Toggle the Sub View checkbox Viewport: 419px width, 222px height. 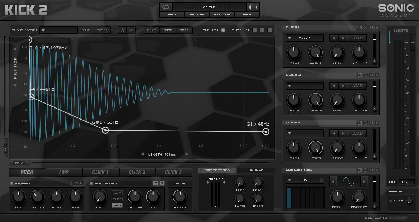223,30
